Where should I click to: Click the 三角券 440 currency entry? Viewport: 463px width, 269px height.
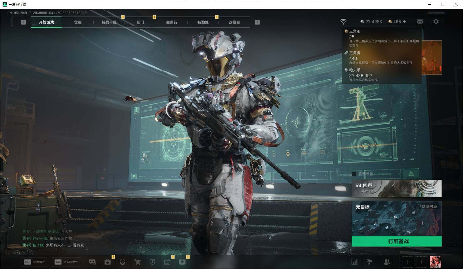(x=382, y=58)
